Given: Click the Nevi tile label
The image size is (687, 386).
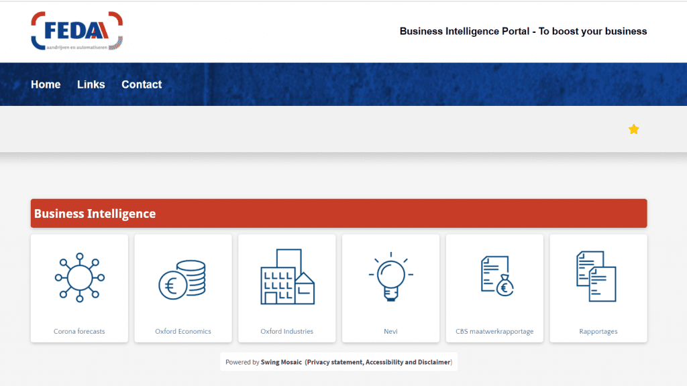Looking at the screenshot, I should coord(390,332).
